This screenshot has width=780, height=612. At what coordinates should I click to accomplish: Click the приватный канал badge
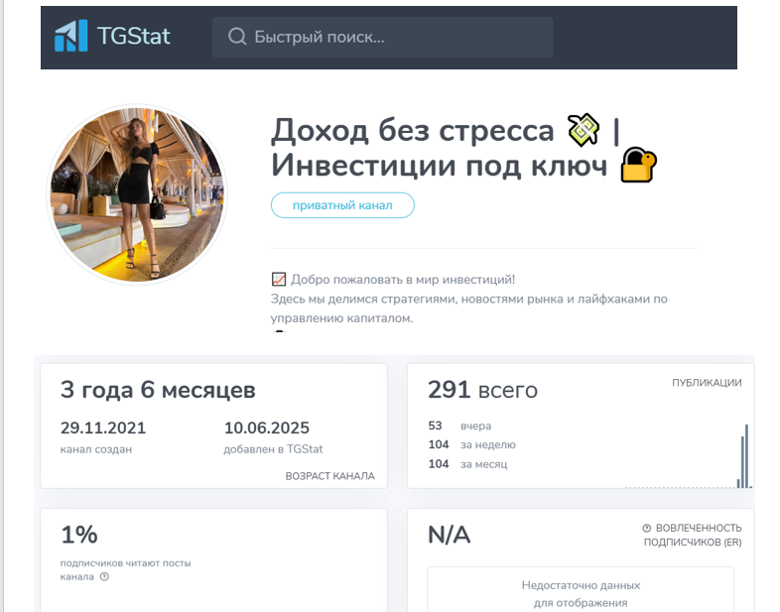(x=342, y=205)
